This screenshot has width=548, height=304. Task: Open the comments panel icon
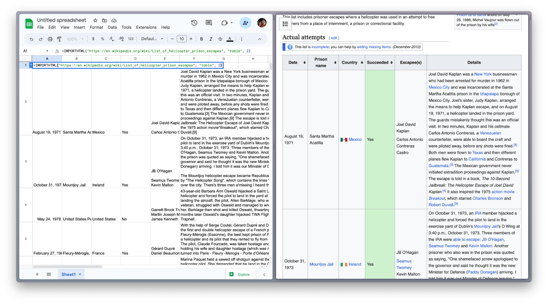click(x=209, y=23)
